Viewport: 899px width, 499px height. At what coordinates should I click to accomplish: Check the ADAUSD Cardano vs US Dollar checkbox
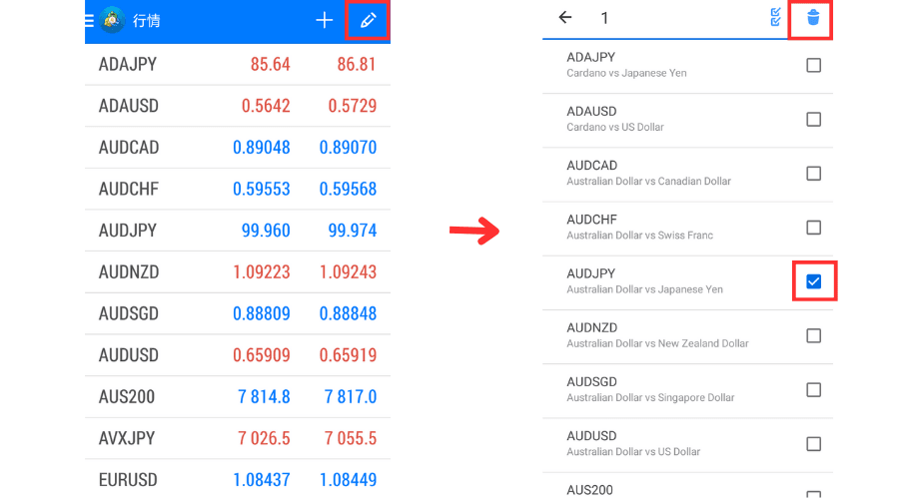pos(813,120)
